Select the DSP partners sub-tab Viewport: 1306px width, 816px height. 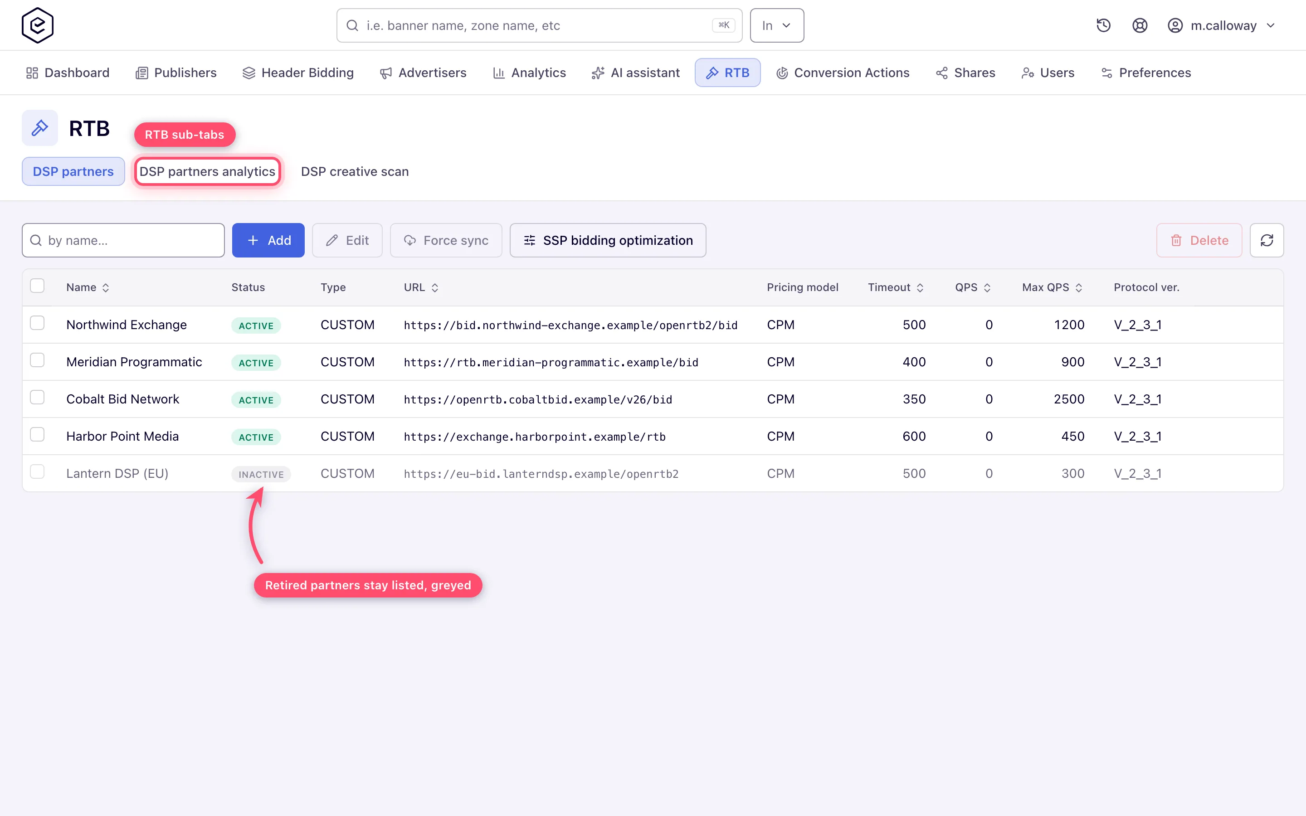(73, 172)
